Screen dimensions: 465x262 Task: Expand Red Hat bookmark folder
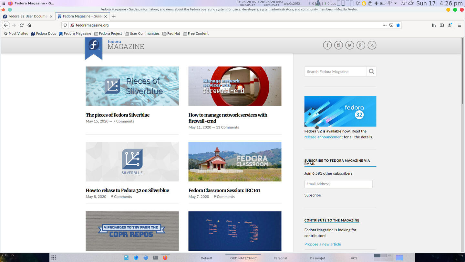(171, 34)
